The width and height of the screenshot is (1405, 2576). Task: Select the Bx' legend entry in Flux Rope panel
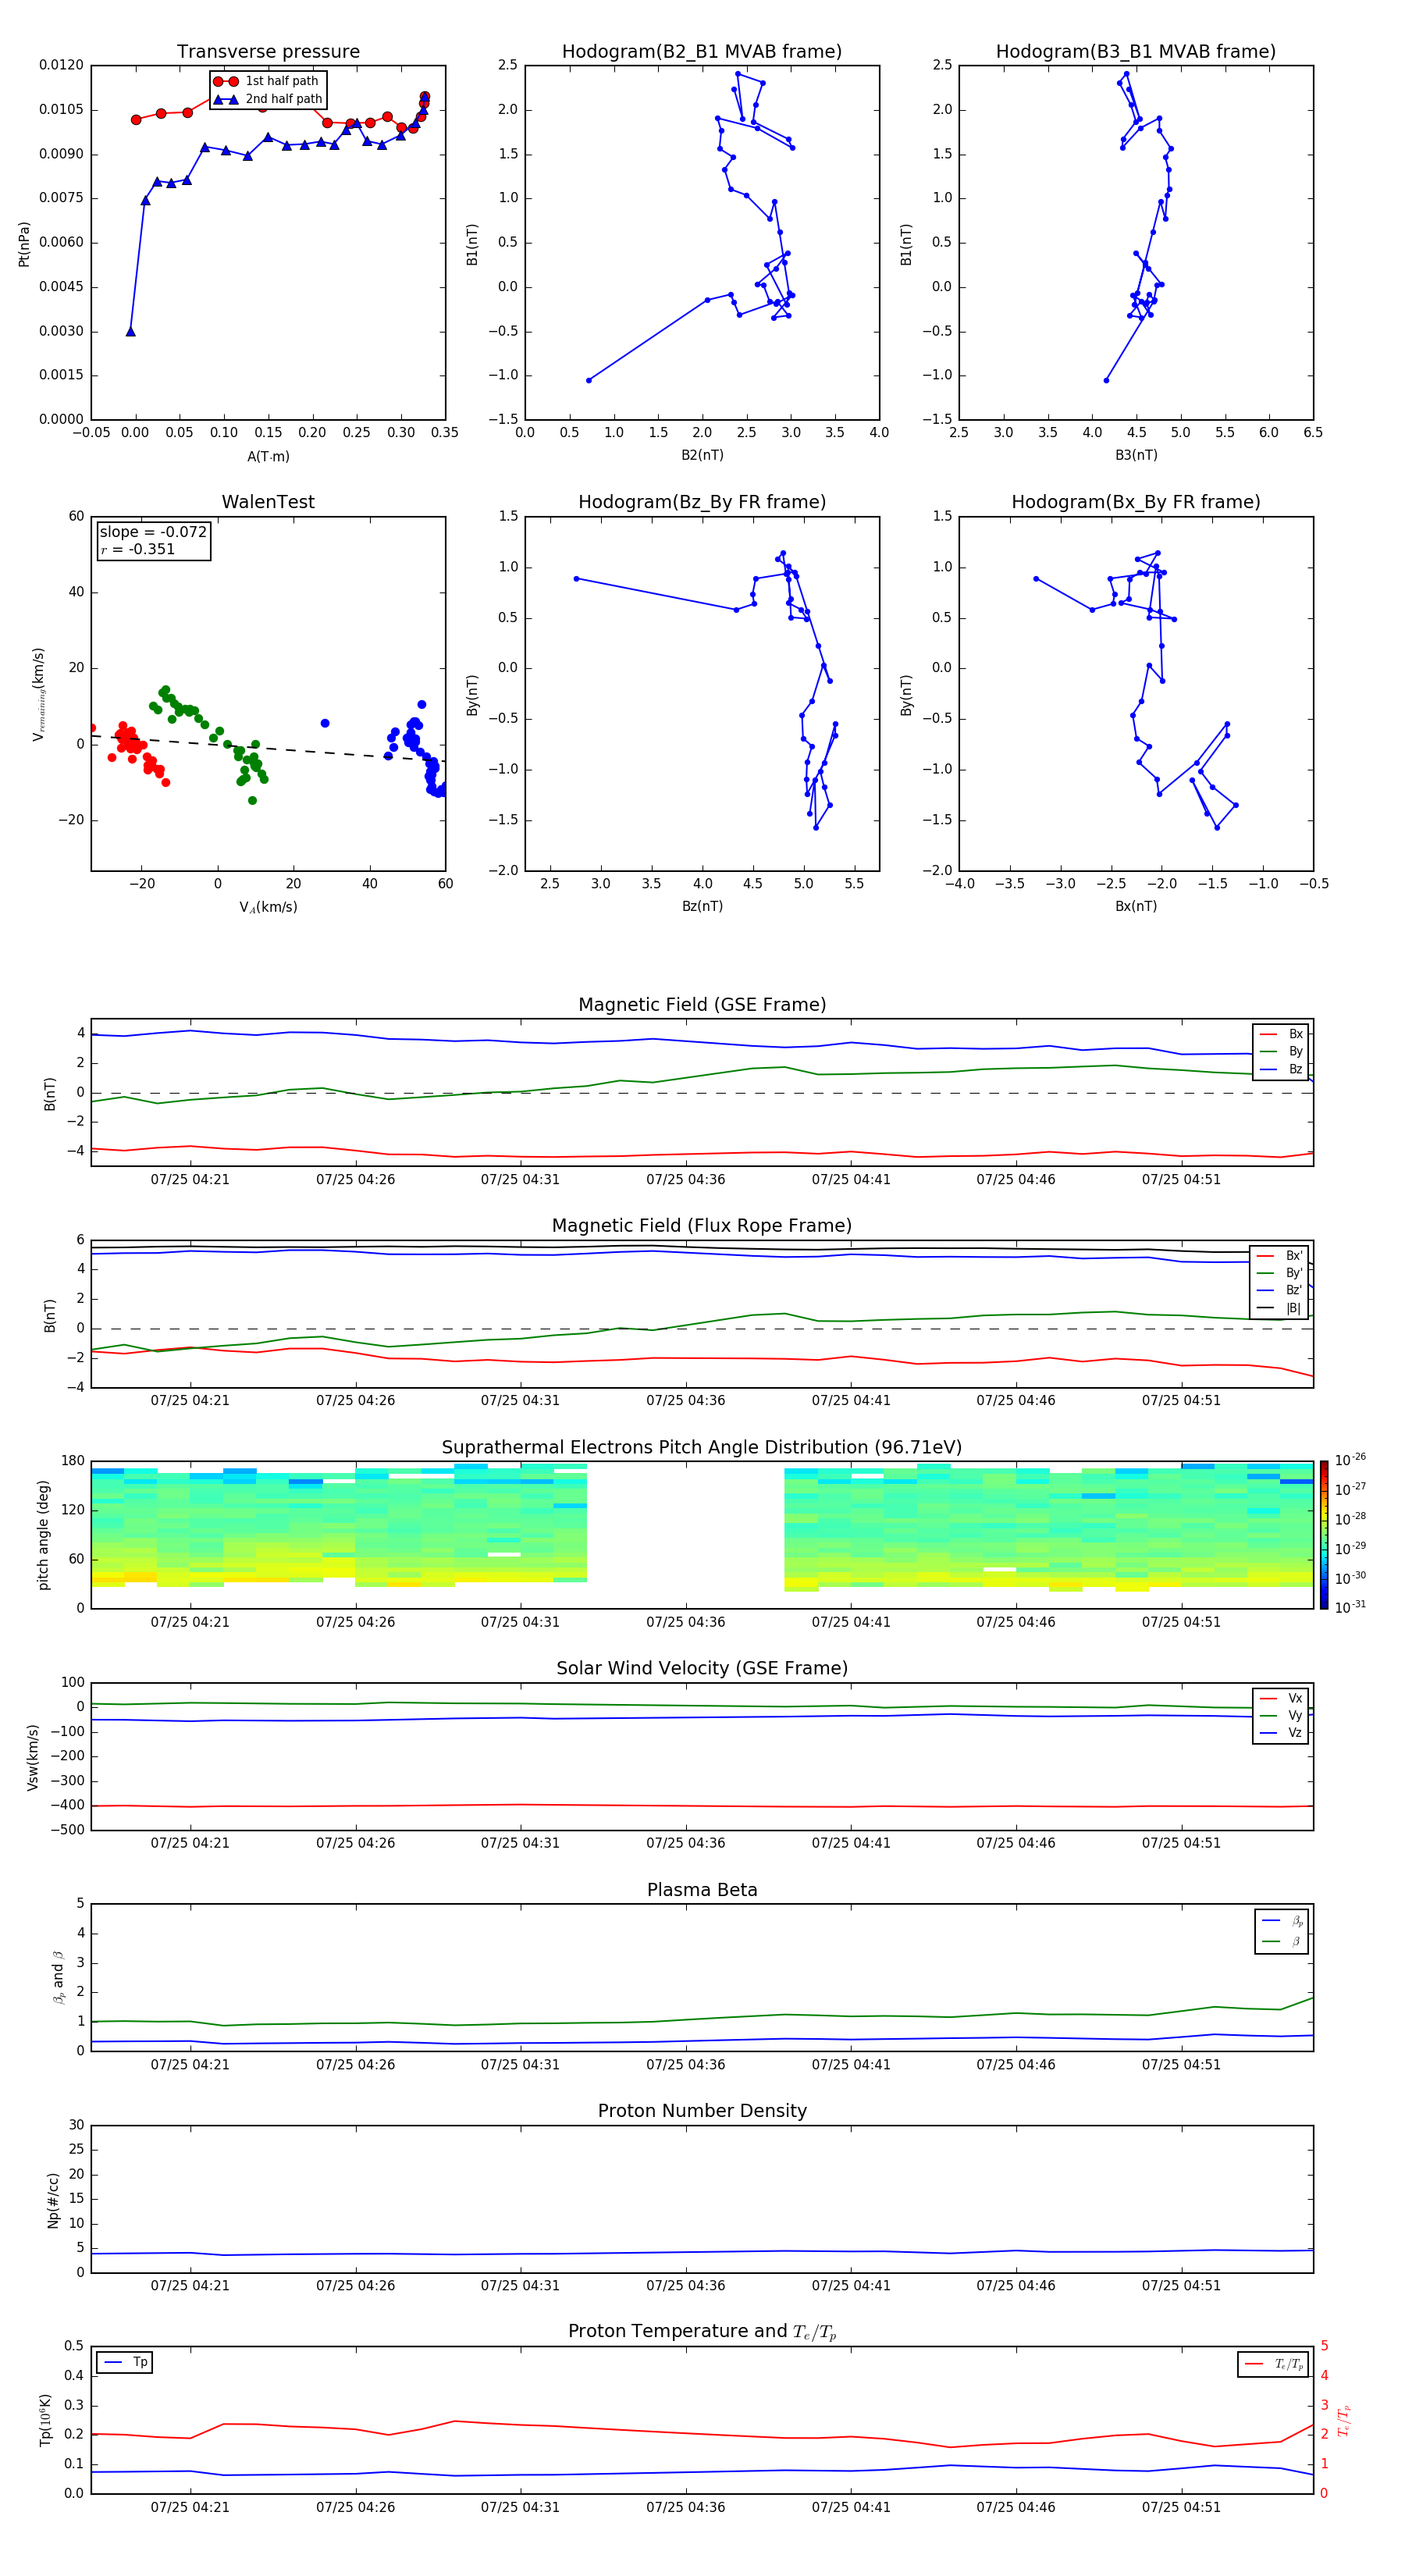[1280, 1256]
